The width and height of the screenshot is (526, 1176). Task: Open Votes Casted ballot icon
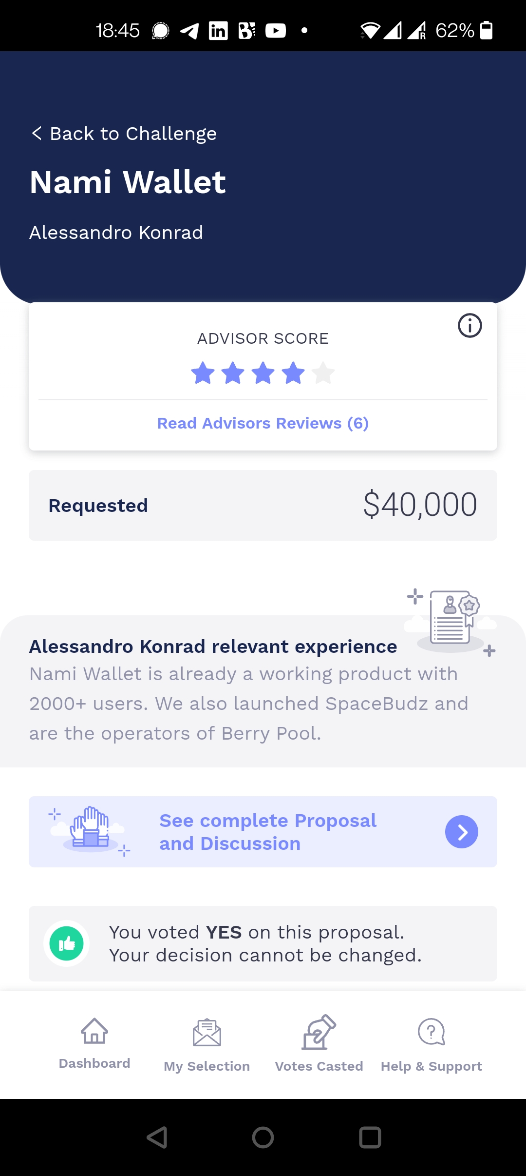pyautogui.click(x=319, y=1032)
